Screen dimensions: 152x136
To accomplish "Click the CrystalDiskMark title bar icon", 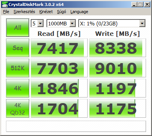I will click(x=5, y=4).
